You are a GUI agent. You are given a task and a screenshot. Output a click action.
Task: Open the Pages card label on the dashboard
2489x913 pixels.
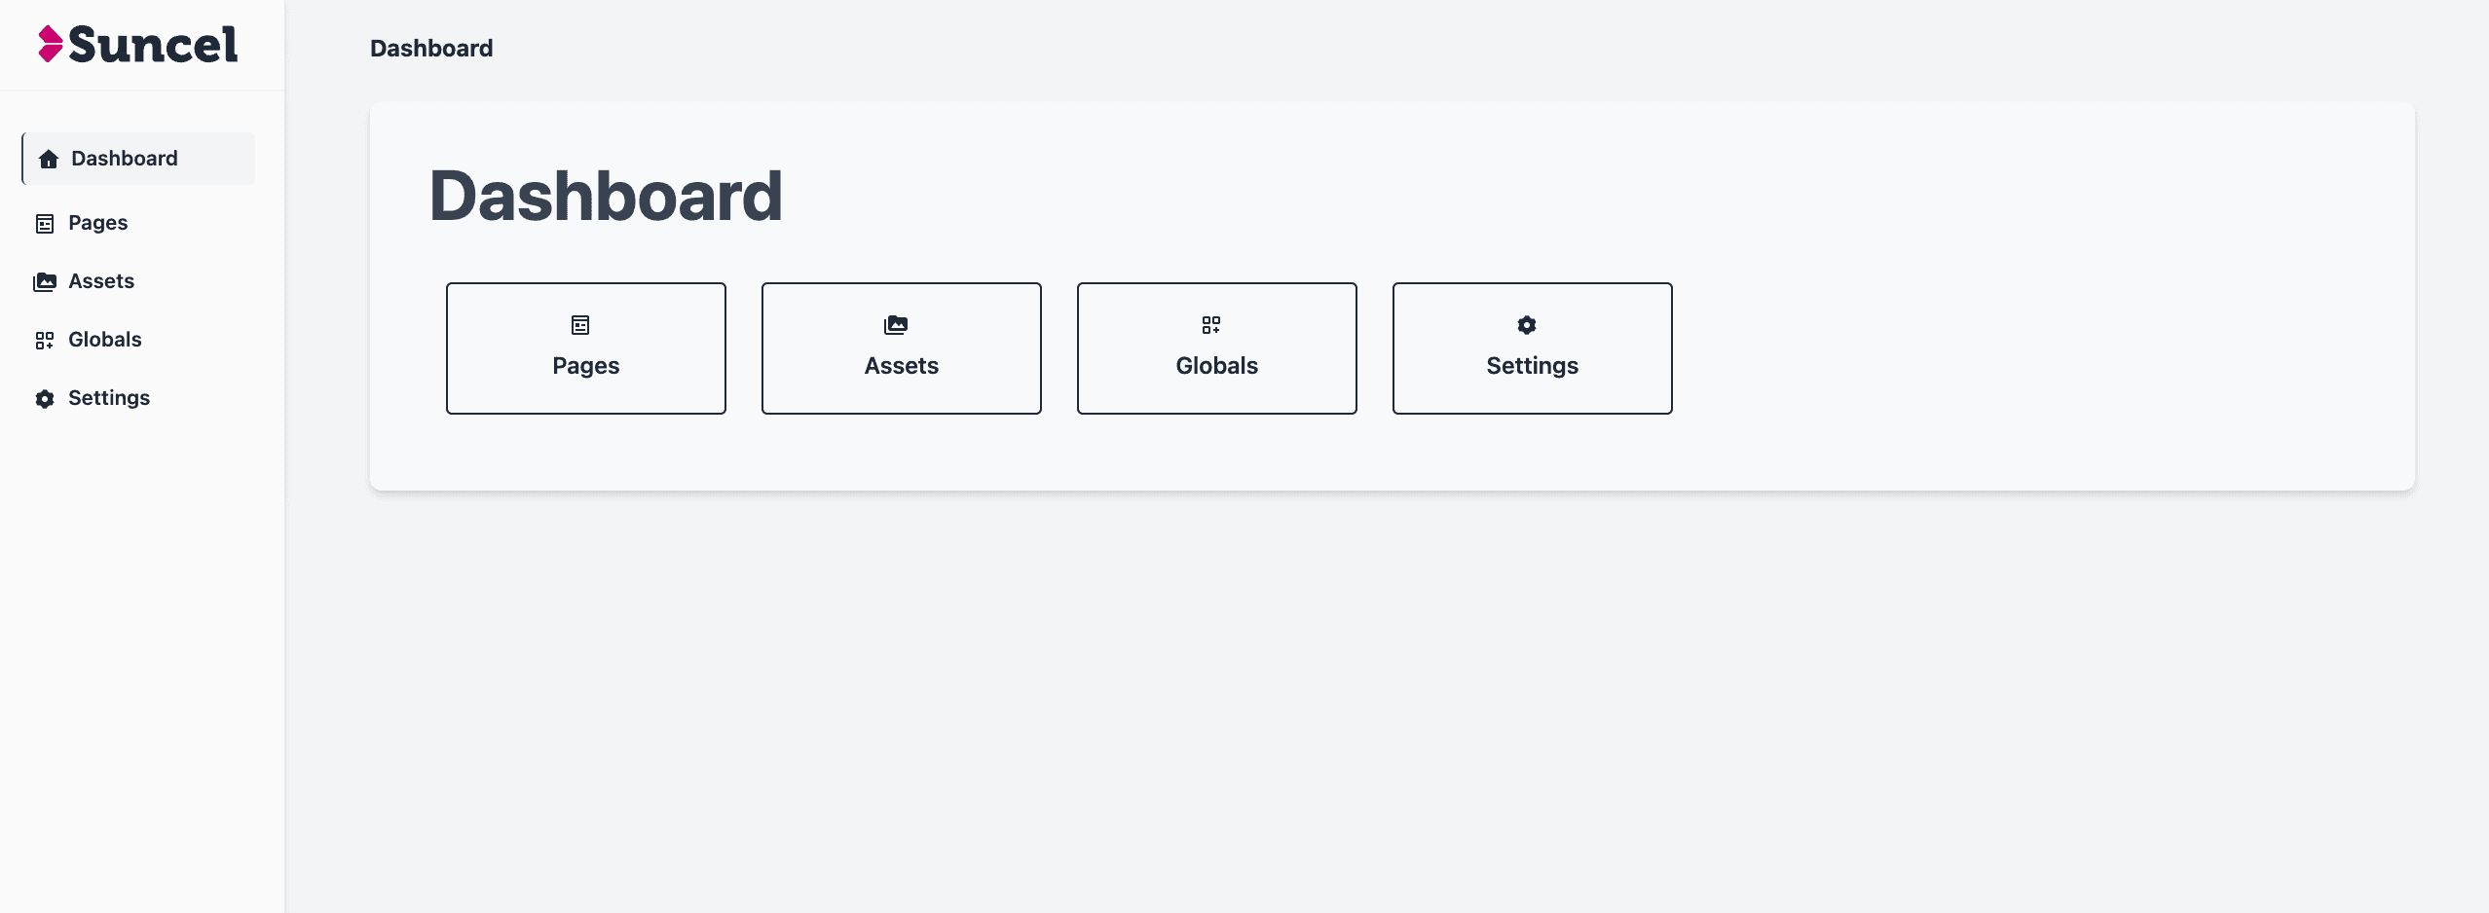(586, 366)
